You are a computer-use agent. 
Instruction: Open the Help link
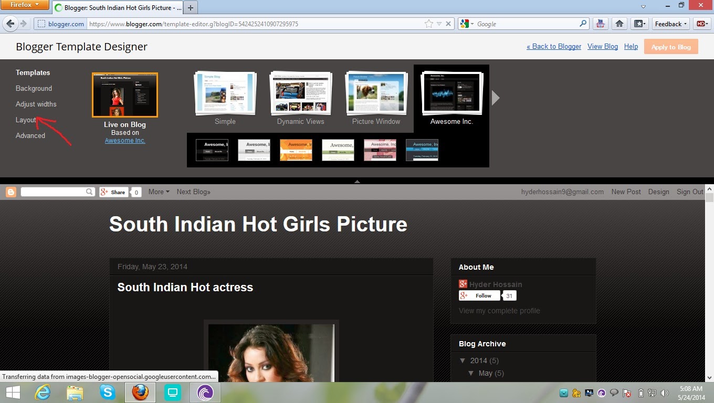[631, 46]
